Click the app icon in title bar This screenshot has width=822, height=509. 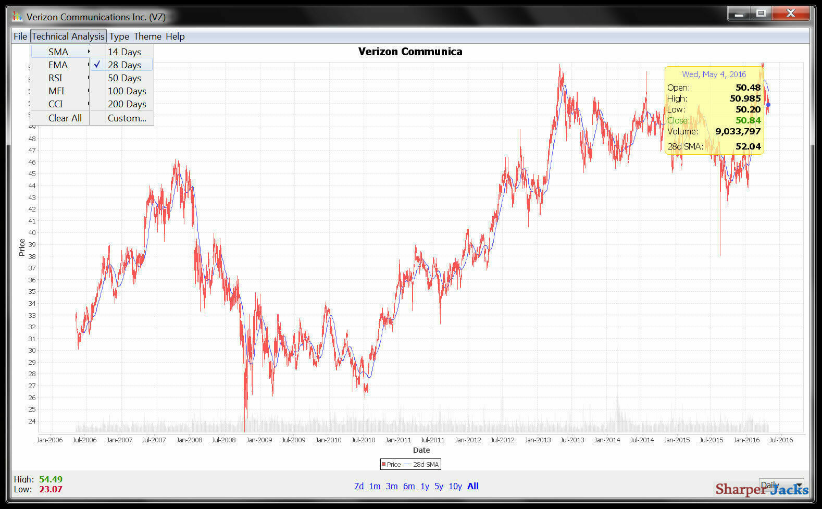point(18,16)
